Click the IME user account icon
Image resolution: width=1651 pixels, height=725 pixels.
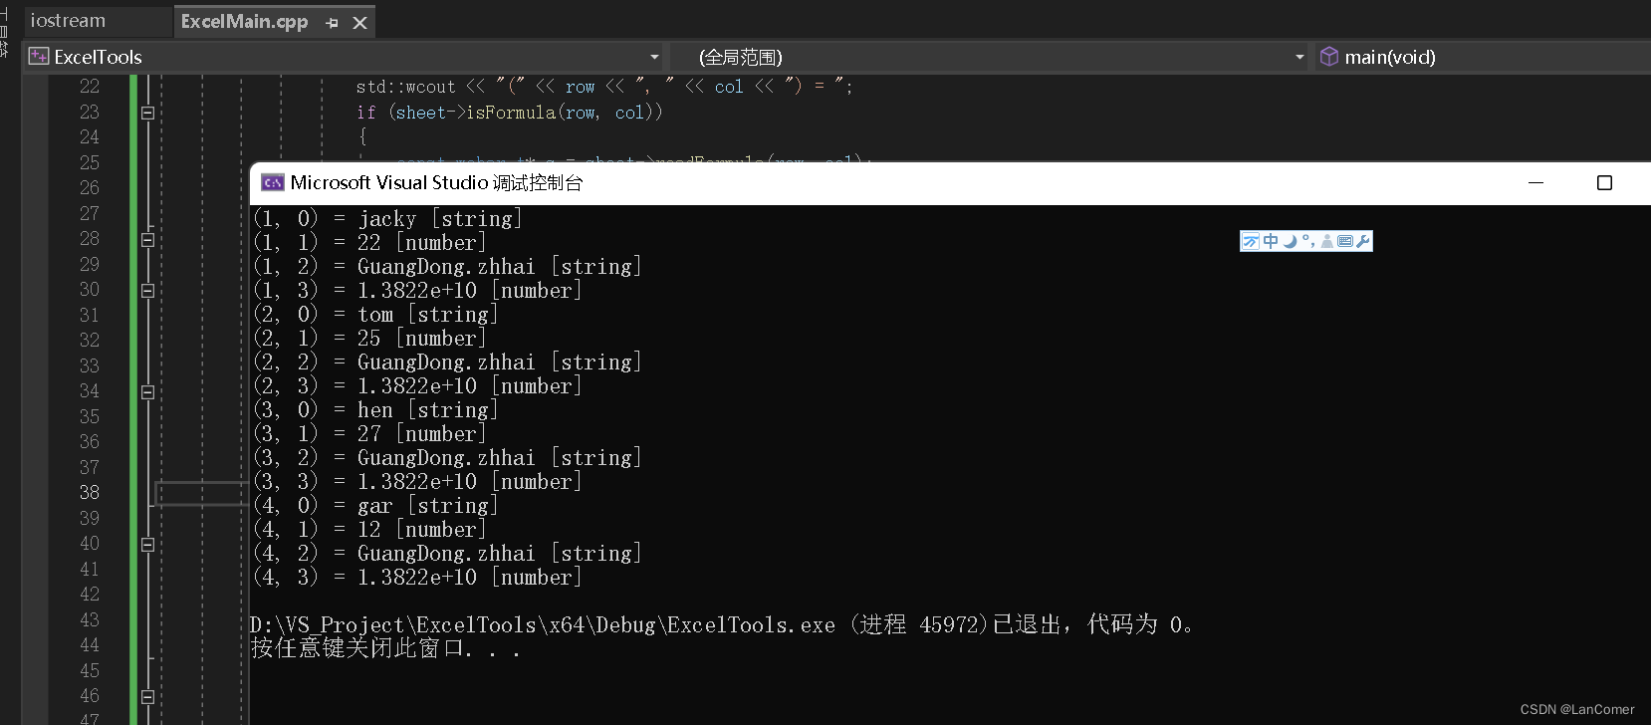tap(1326, 241)
